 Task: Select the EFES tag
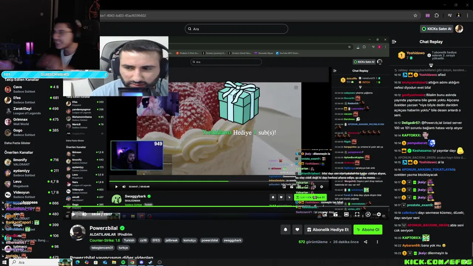156,240
